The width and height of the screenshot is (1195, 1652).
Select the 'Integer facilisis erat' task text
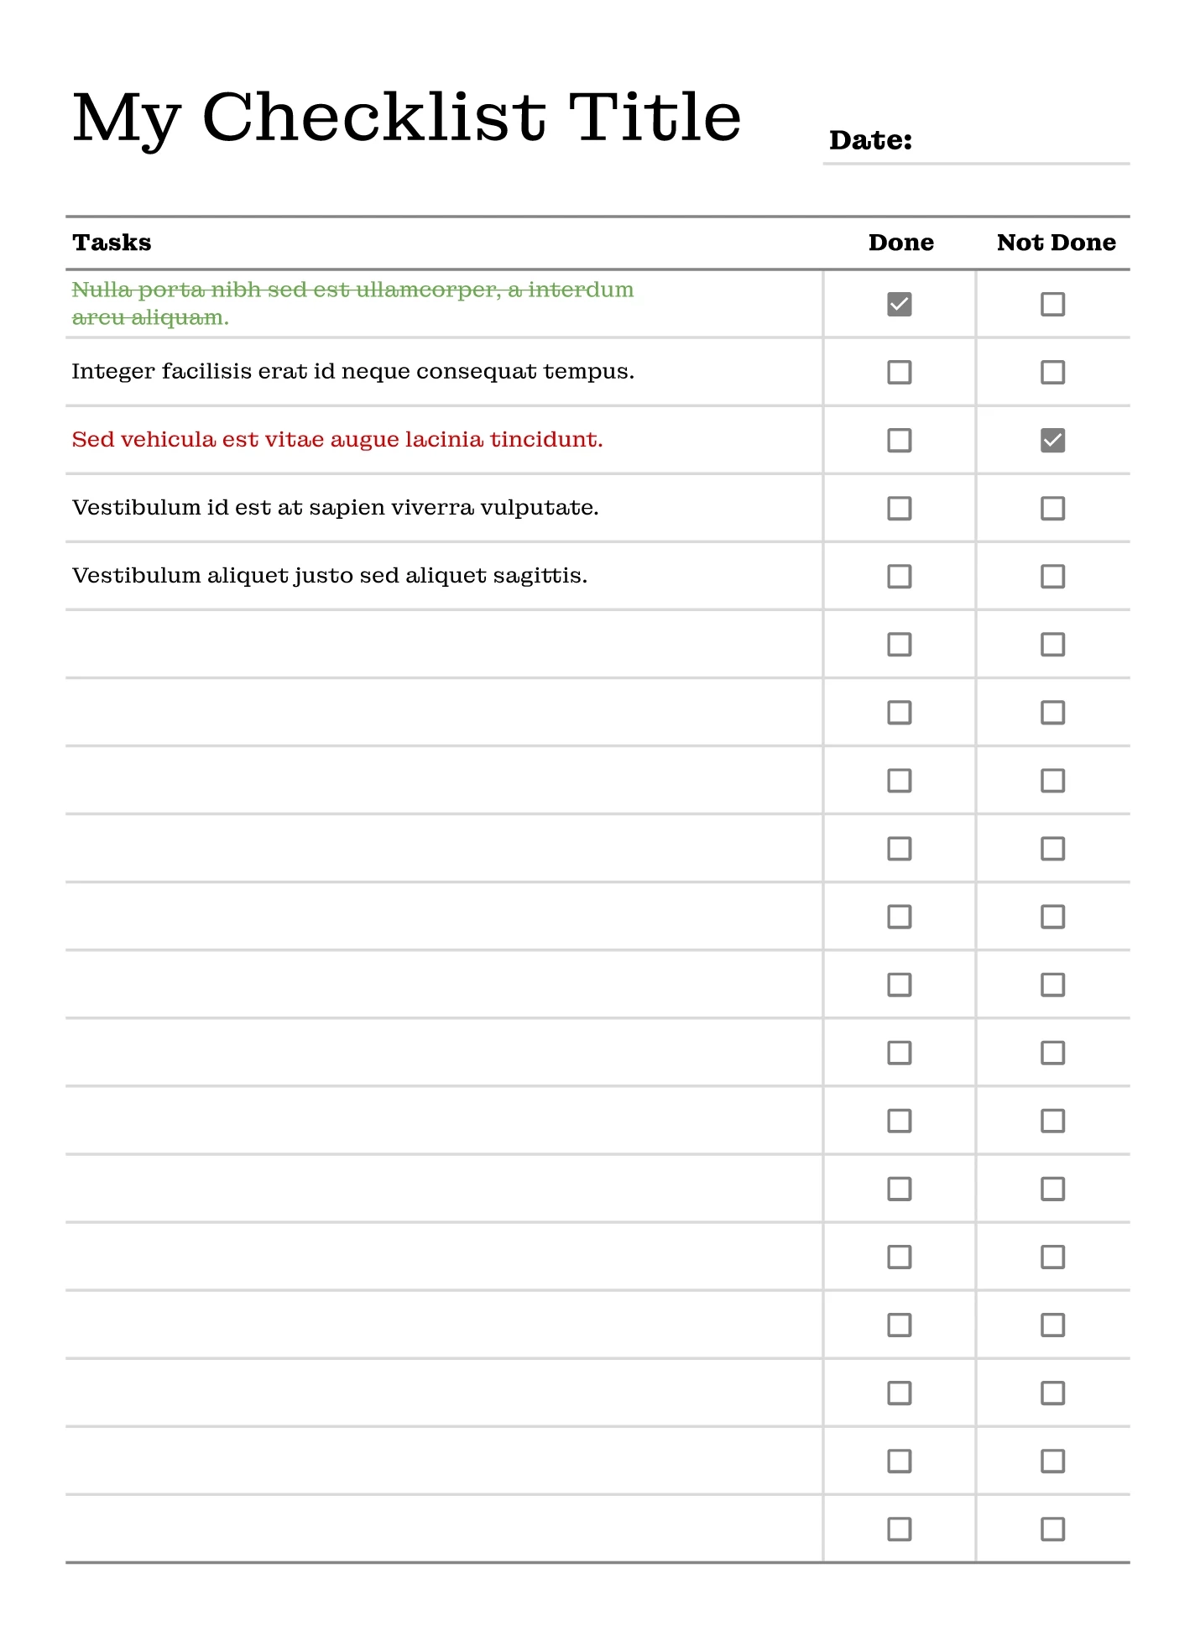352,372
